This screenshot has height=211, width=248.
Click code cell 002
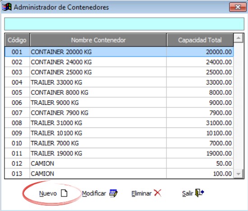17,62
